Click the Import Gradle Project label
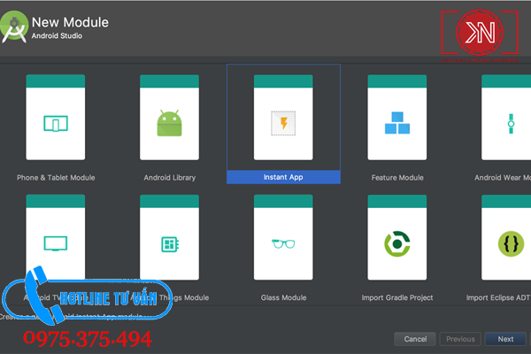531x354 pixels. [x=397, y=297]
